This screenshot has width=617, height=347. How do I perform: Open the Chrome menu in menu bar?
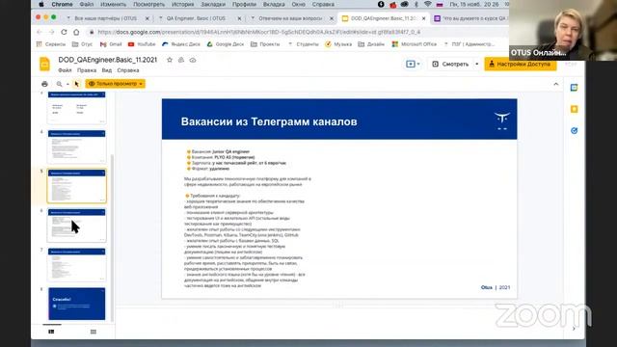tap(62, 4)
